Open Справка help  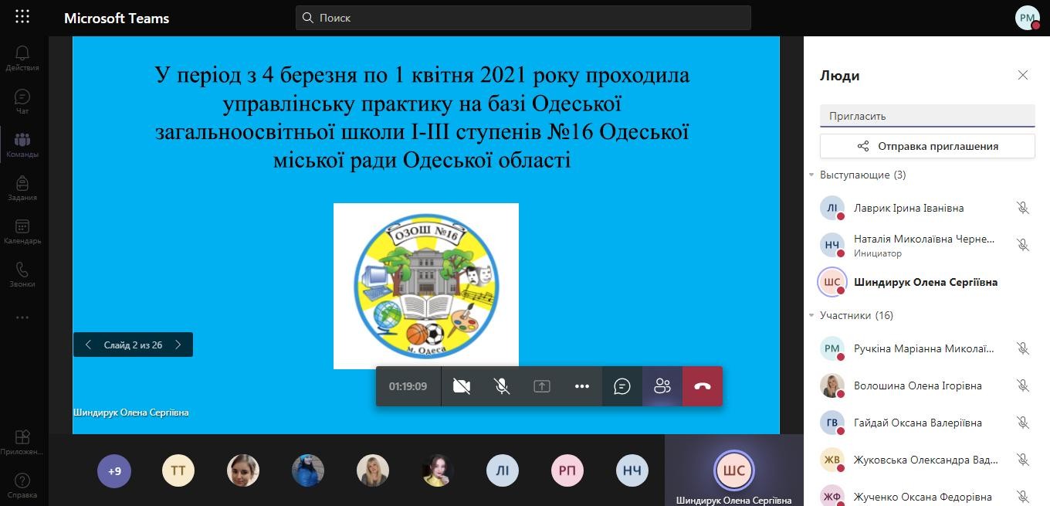click(22, 486)
